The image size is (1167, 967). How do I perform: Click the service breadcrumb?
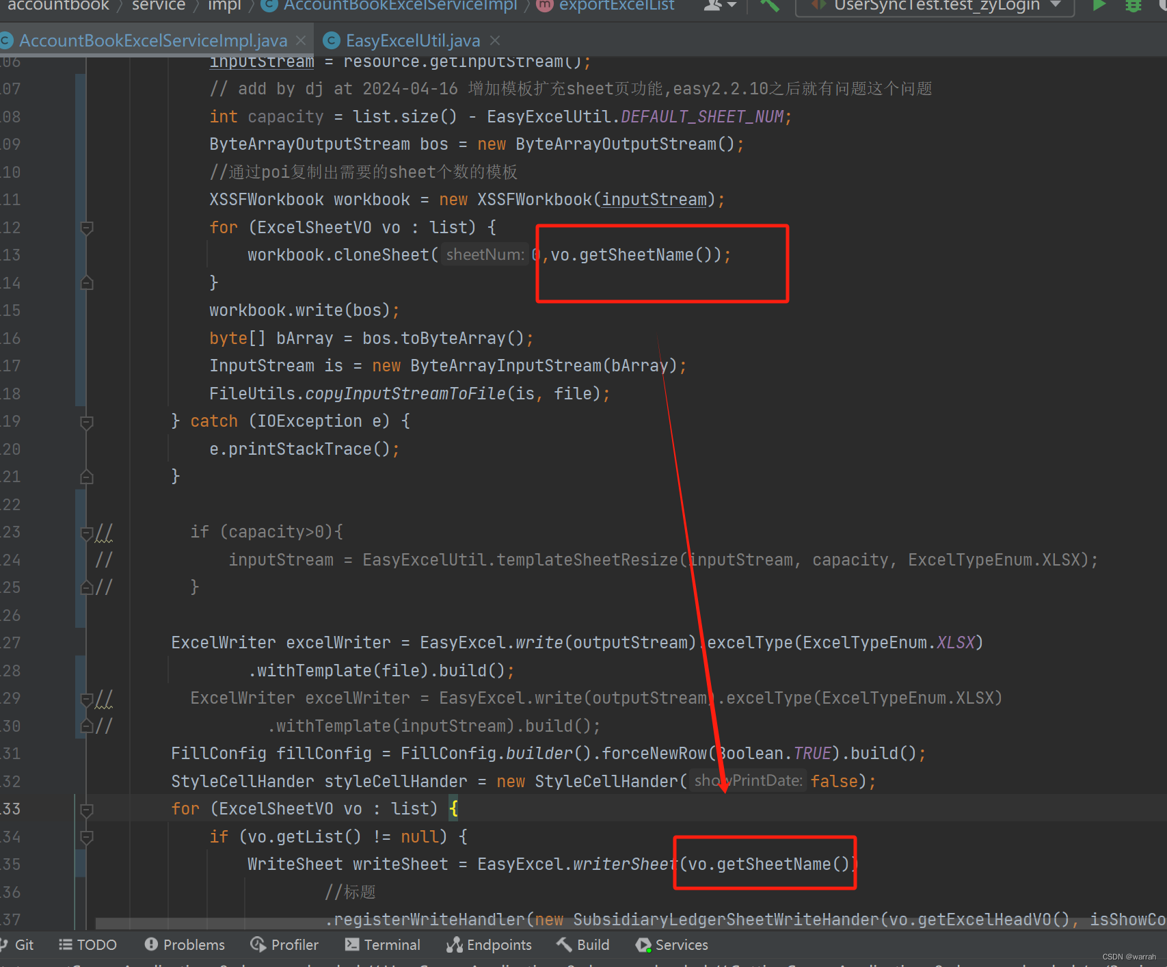click(159, 5)
